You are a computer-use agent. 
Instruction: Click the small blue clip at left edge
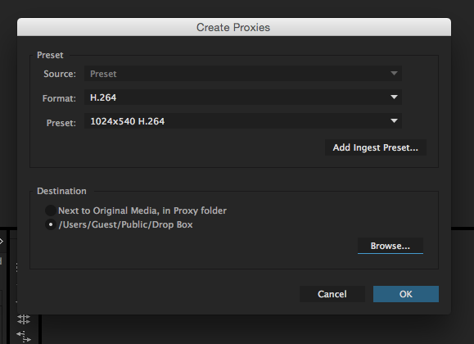pos(1,260)
